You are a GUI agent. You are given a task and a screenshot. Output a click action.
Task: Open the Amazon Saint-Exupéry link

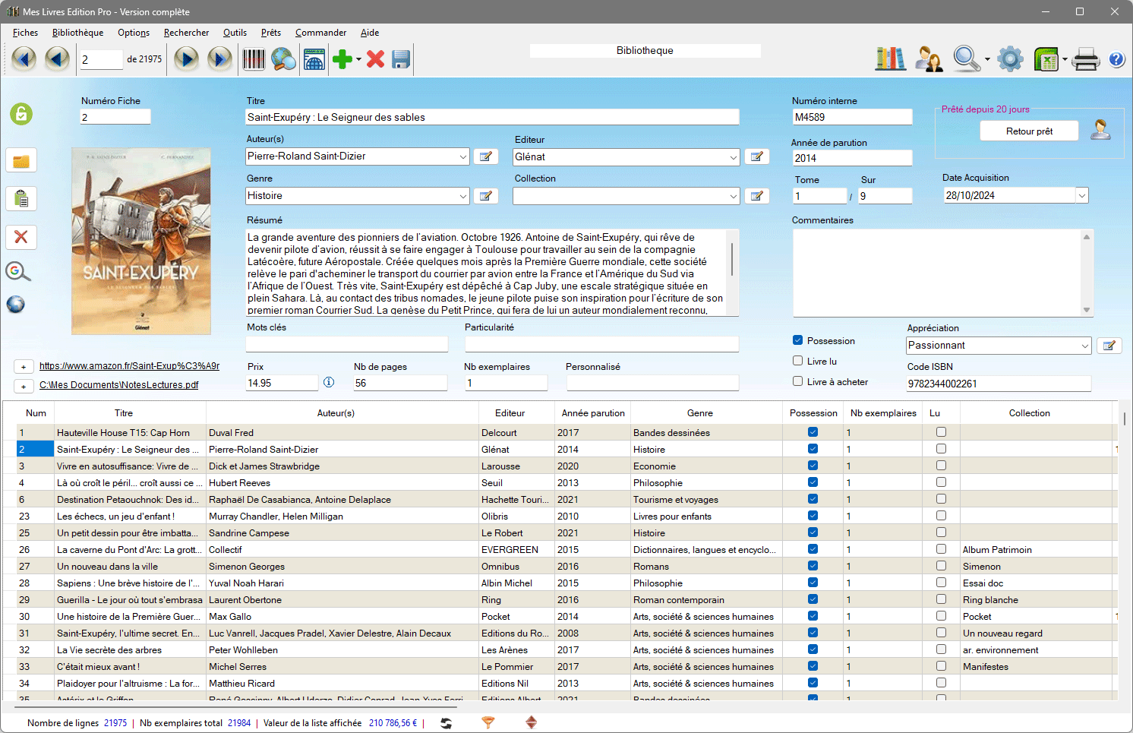click(x=129, y=365)
